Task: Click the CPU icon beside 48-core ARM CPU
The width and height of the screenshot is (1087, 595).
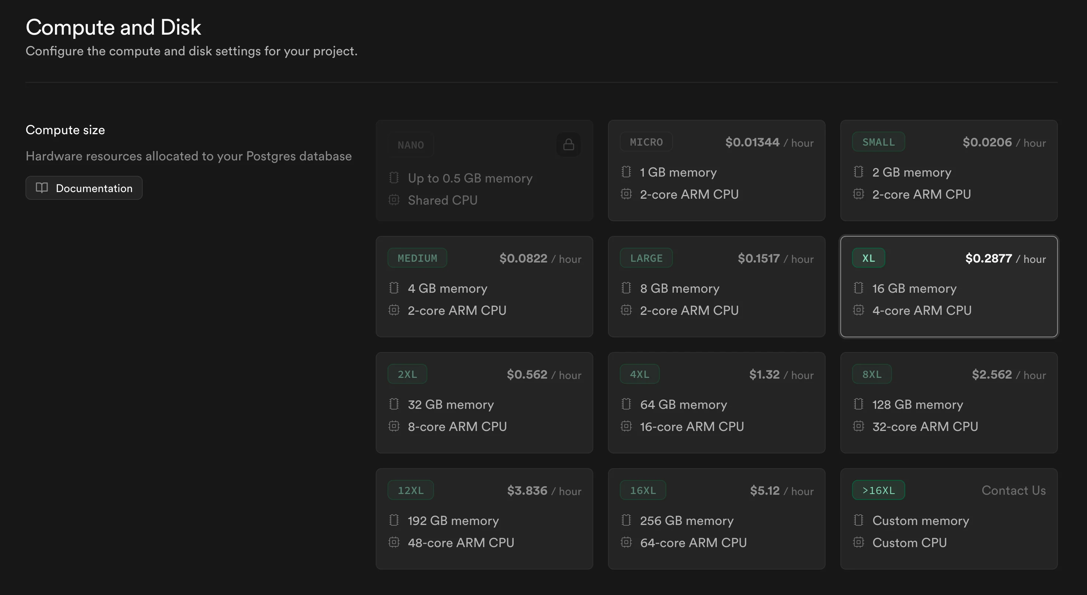Action: (394, 542)
